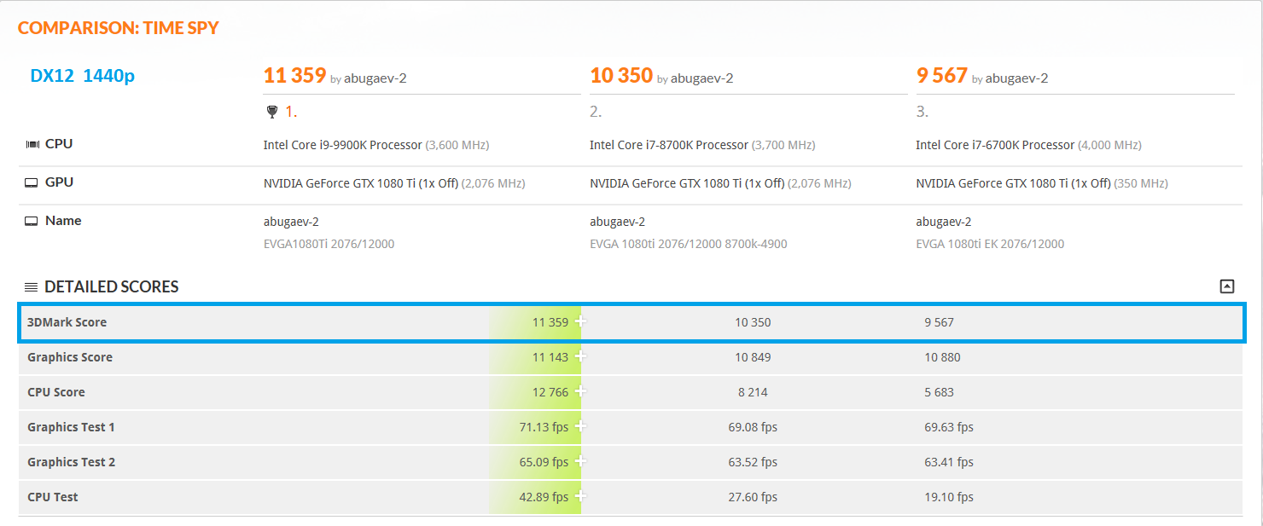The image size is (1263, 526).
Task: Select the Graphics Score row label
Action: (x=70, y=357)
